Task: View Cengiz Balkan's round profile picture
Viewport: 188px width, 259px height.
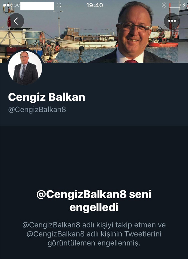Action: tap(25, 68)
